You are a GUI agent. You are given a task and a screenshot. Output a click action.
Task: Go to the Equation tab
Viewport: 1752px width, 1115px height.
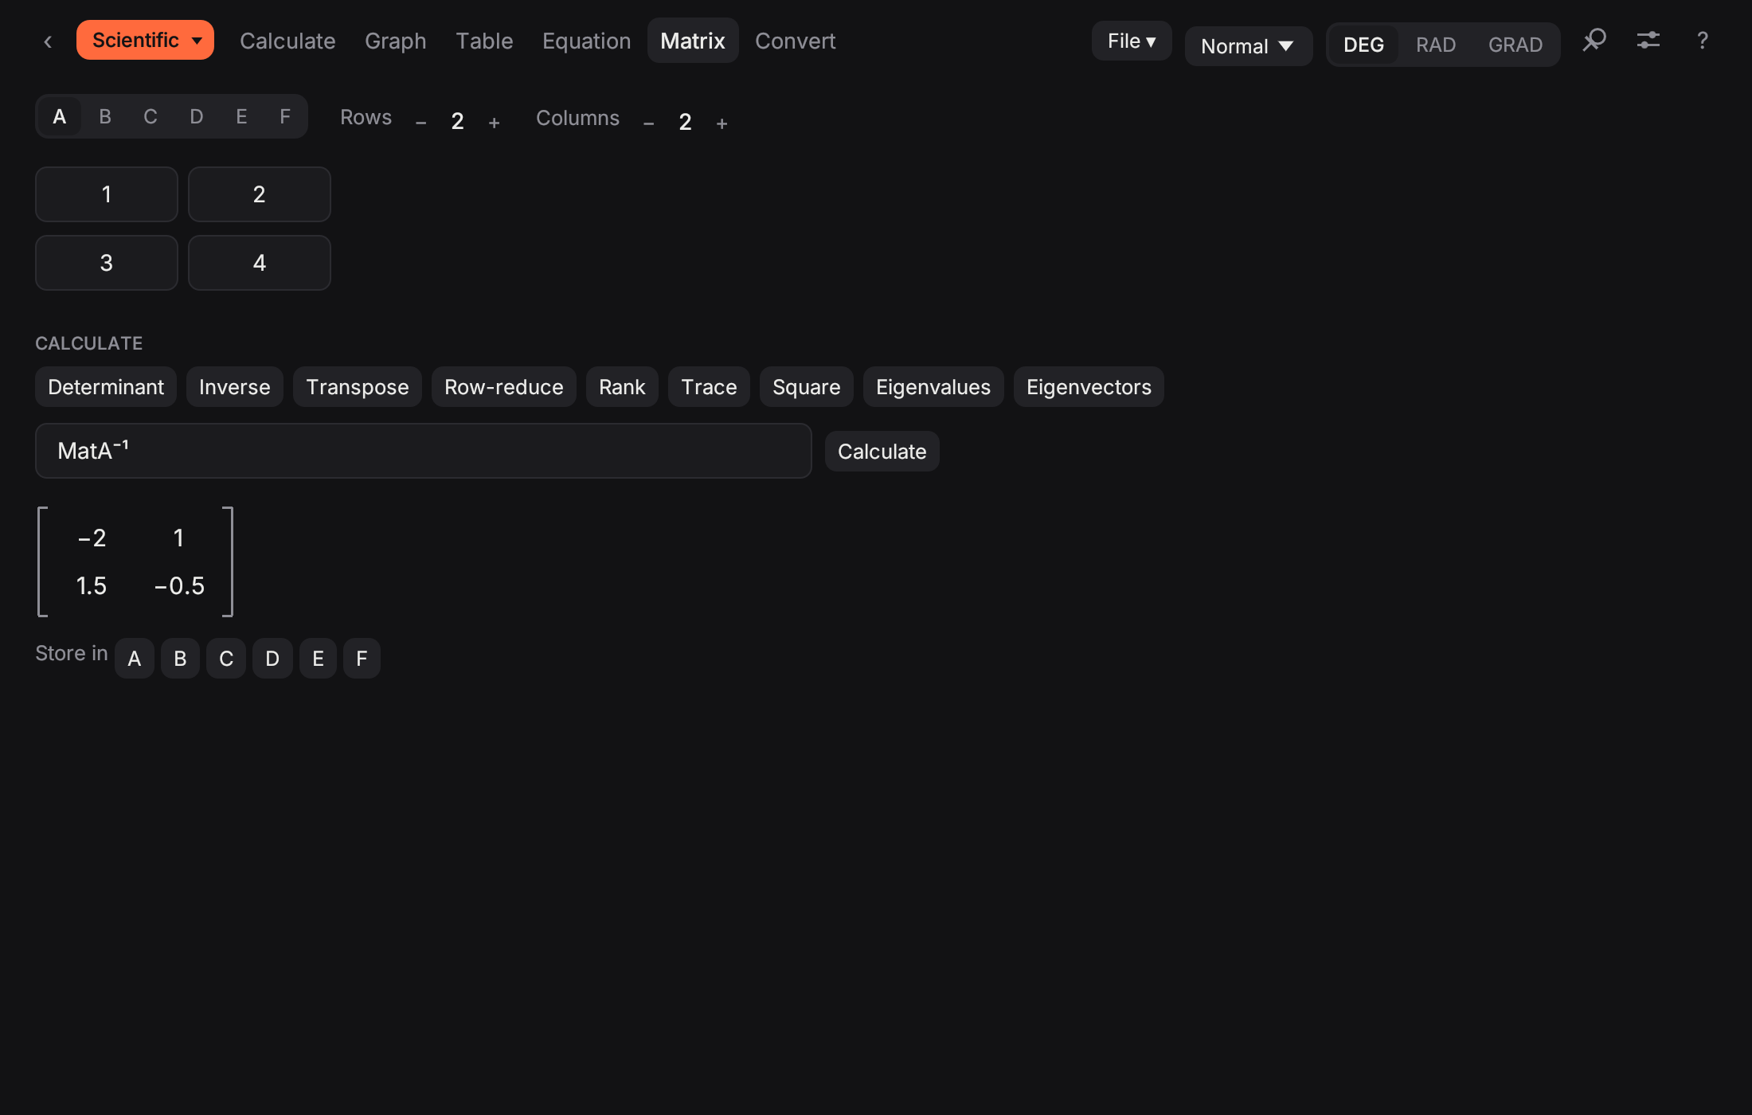(x=586, y=41)
